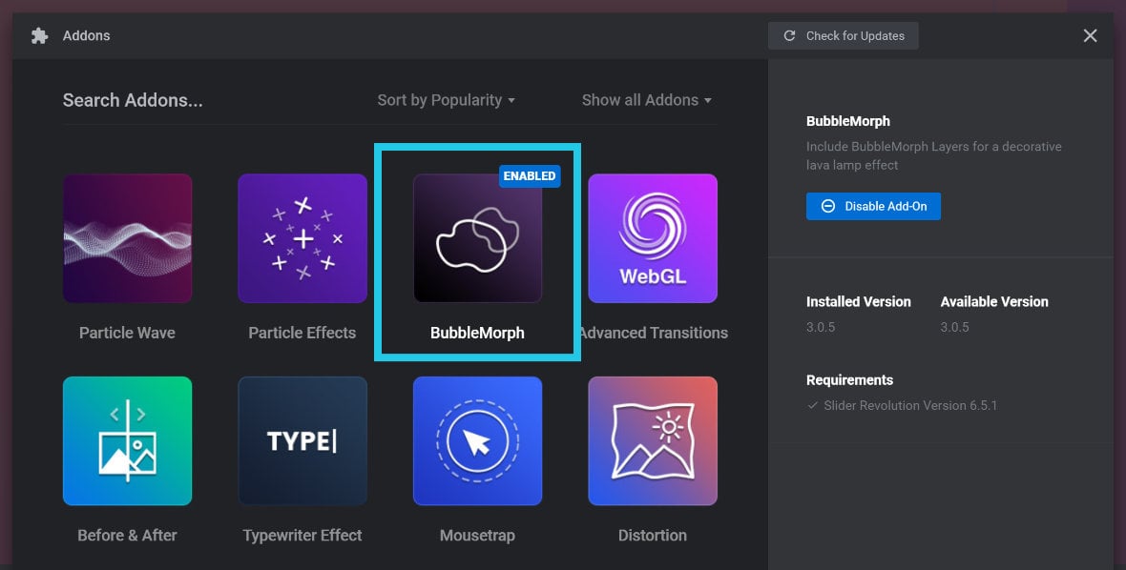Click the 'Include BubbleMorph Layers' description text

coord(933,155)
